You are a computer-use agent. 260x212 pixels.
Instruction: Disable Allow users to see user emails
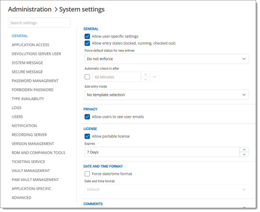pos(87,117)
